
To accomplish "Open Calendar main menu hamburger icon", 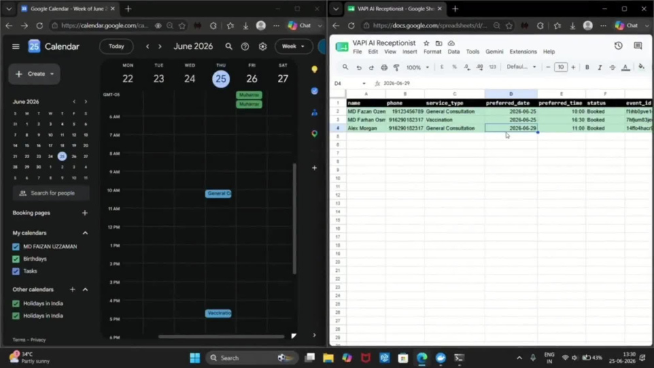I will pyautogui.click(x=16, y=46).
